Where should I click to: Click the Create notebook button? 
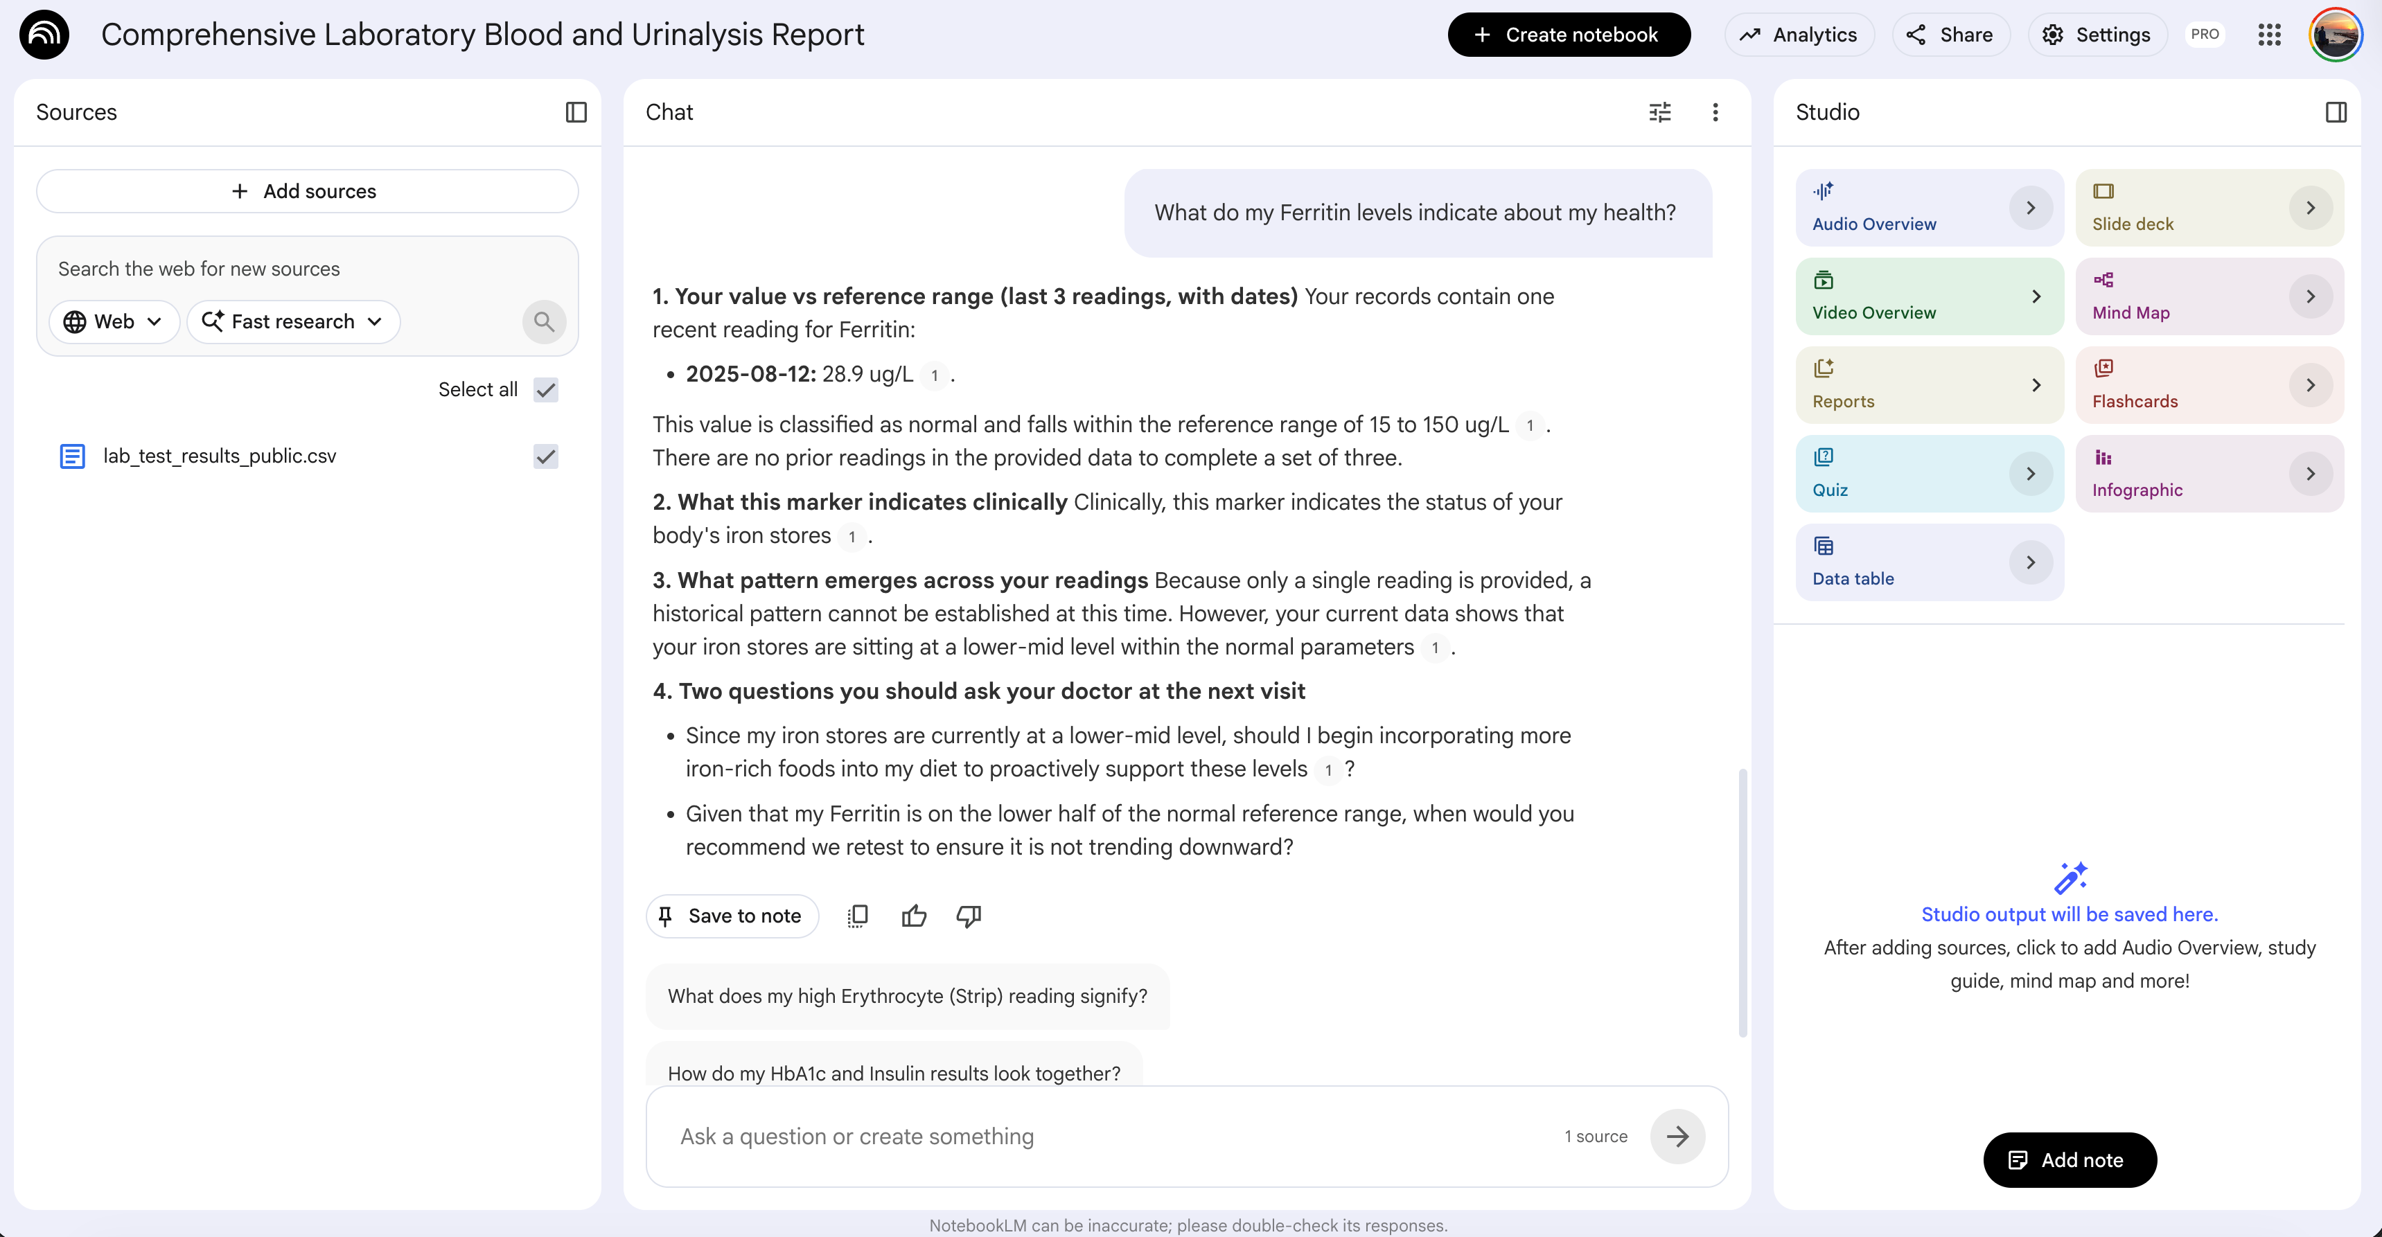coord(1569,35)
